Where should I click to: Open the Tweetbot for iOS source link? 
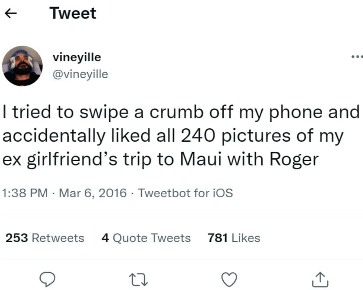(185, 193)
